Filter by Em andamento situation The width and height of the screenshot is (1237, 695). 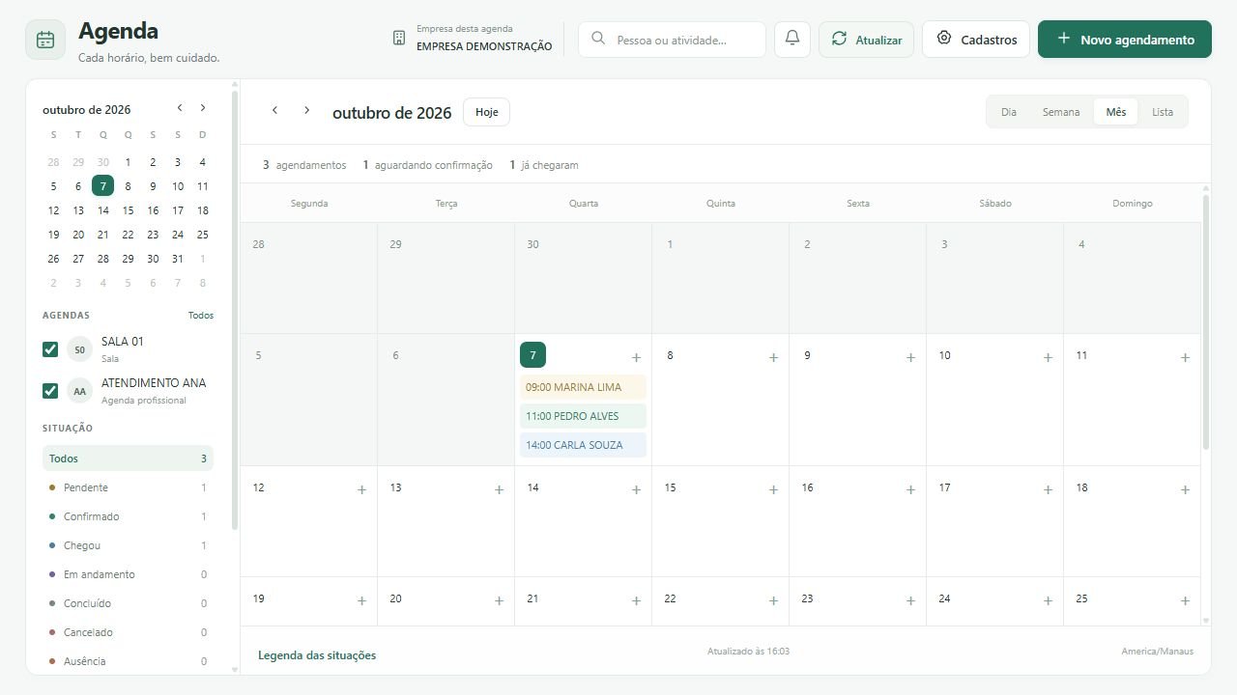128,574
